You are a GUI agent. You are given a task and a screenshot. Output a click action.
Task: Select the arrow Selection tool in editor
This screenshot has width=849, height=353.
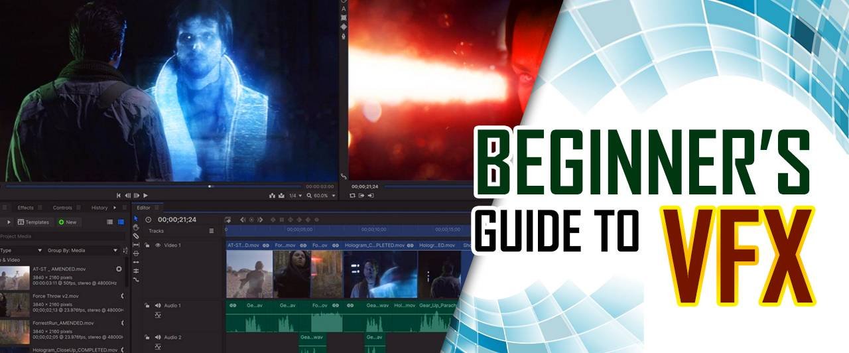[136, 218]
